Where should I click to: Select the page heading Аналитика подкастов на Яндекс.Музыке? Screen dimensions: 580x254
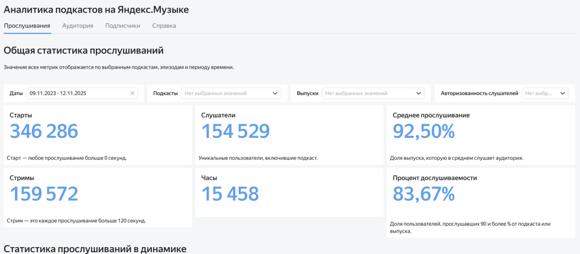(96, 9)
